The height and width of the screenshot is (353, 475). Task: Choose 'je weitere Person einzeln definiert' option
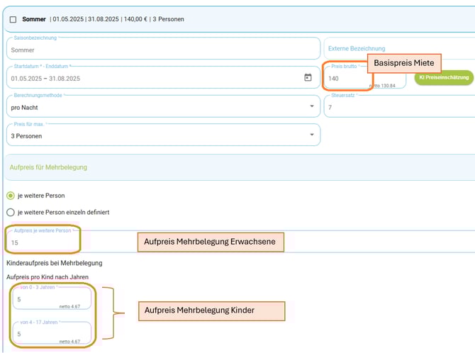11,212
